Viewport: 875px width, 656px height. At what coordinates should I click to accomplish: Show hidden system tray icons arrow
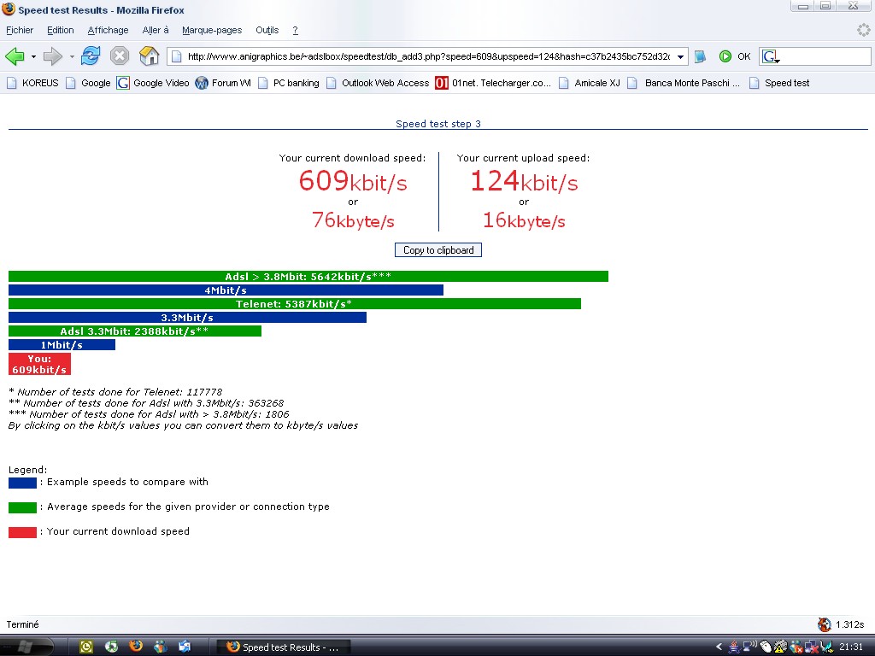719,647
